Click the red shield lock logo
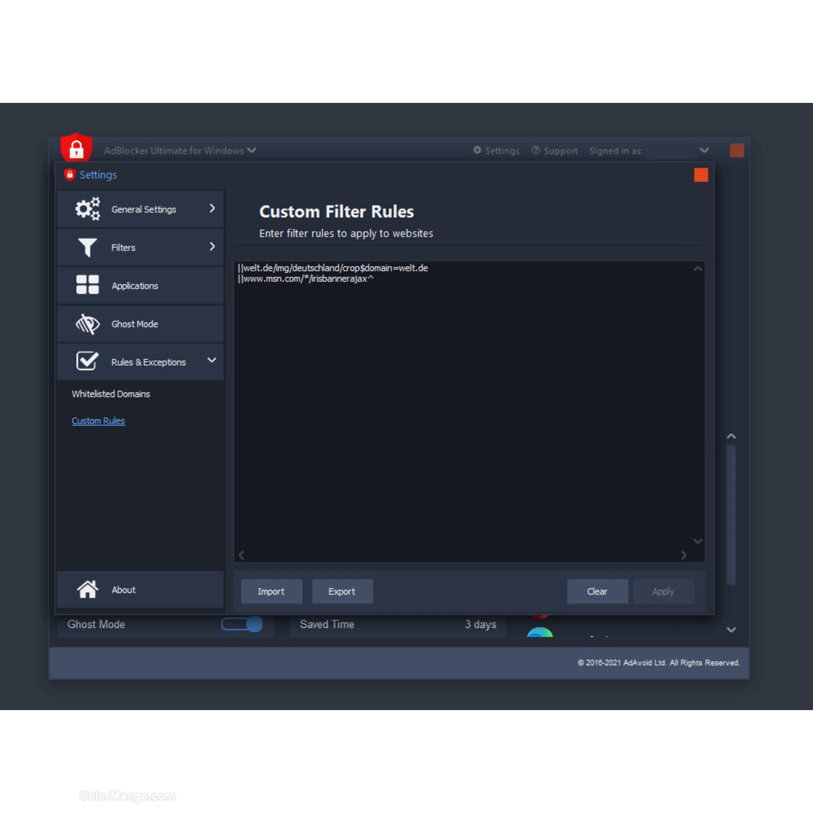Image resolution: width=813 pixels, height=813 pixels. [76, 147]
